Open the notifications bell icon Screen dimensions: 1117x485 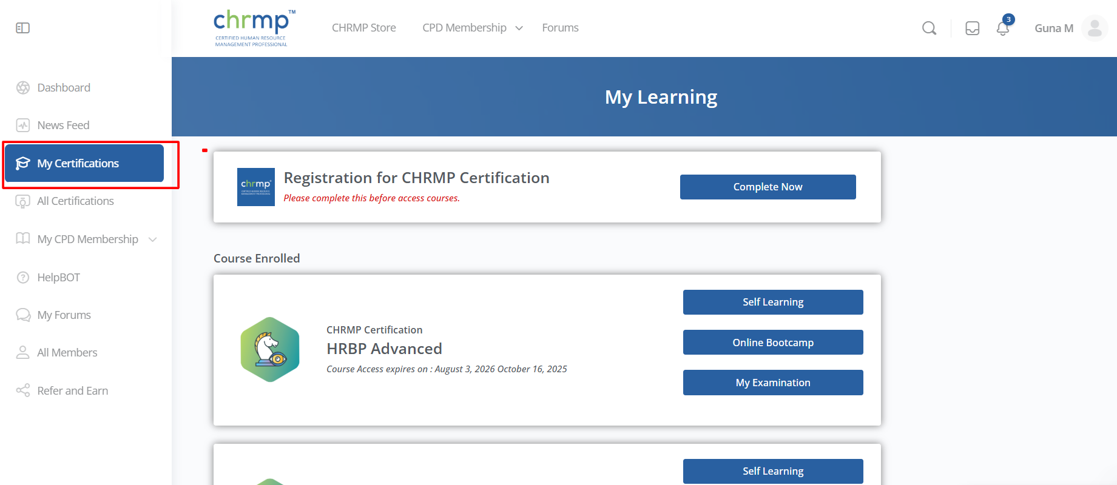1003,28
